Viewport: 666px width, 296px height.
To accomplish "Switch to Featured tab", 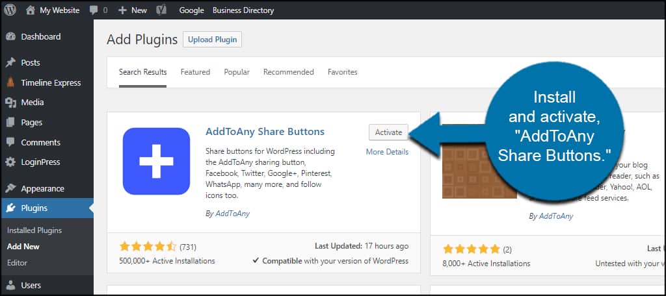I will pyautogui.click(x=195, y=72).
